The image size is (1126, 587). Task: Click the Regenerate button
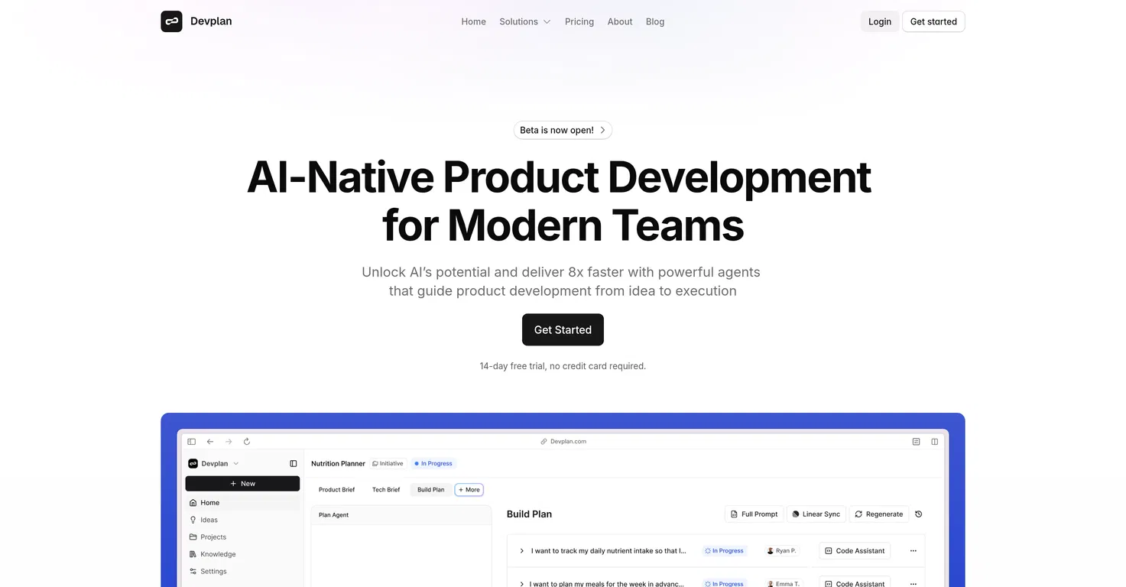pyautogui.click(x=878, y=514)
